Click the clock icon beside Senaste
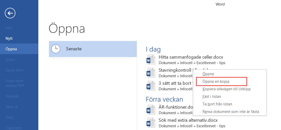Image resolution: width=281 pixels, height=130 pixels. [x=56, y=49]
